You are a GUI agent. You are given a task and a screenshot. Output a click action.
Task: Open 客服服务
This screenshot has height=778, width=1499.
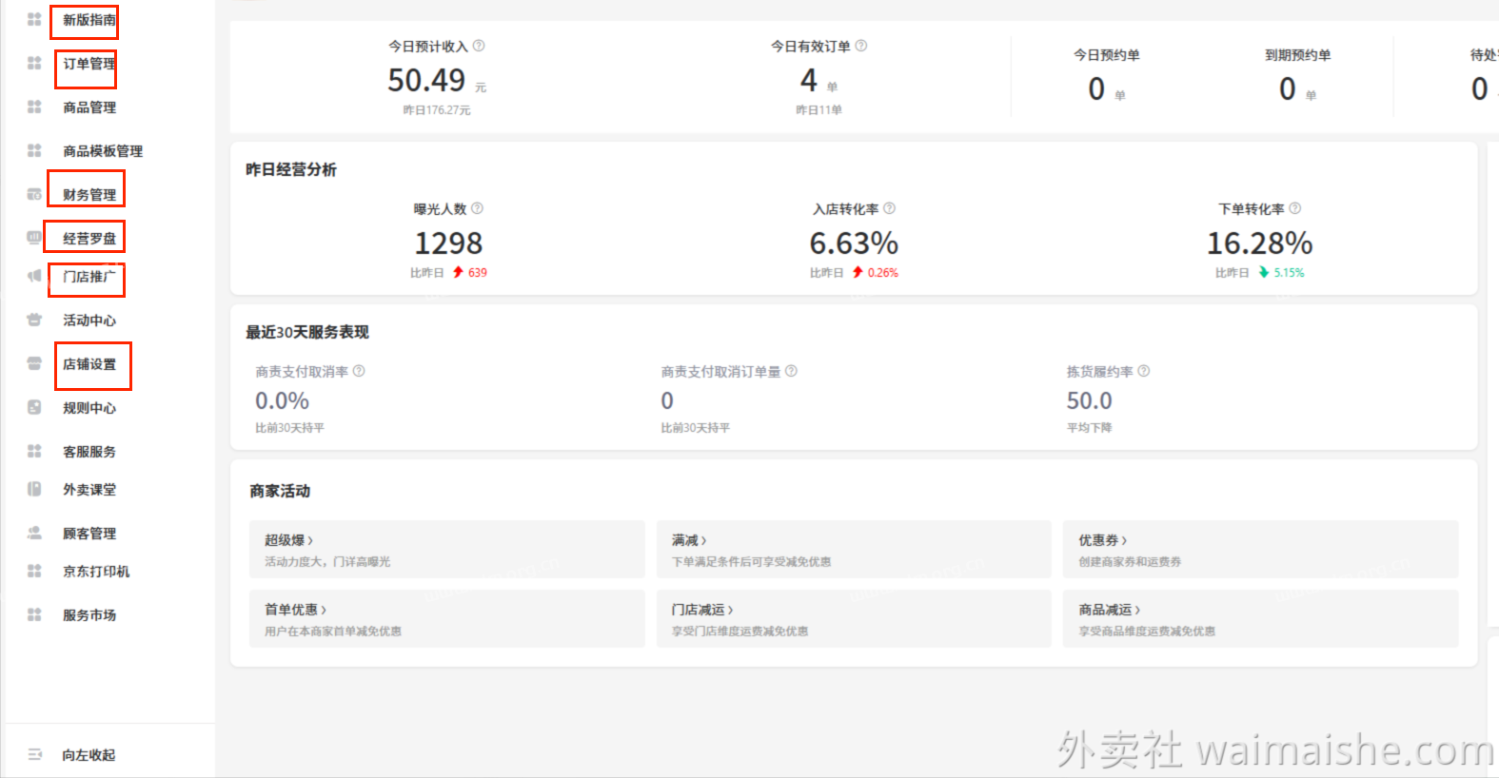[89, 452]
